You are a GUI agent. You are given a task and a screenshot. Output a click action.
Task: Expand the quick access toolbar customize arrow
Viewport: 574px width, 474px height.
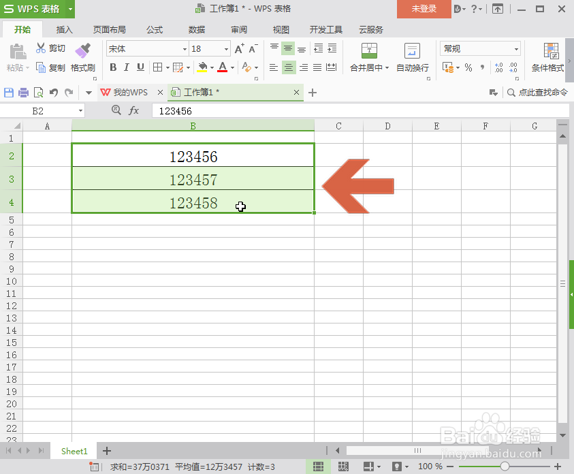[89, 93]
